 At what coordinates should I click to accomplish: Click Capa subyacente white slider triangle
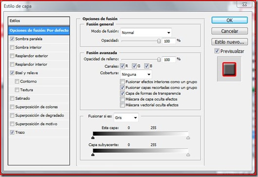pos(188,155)
